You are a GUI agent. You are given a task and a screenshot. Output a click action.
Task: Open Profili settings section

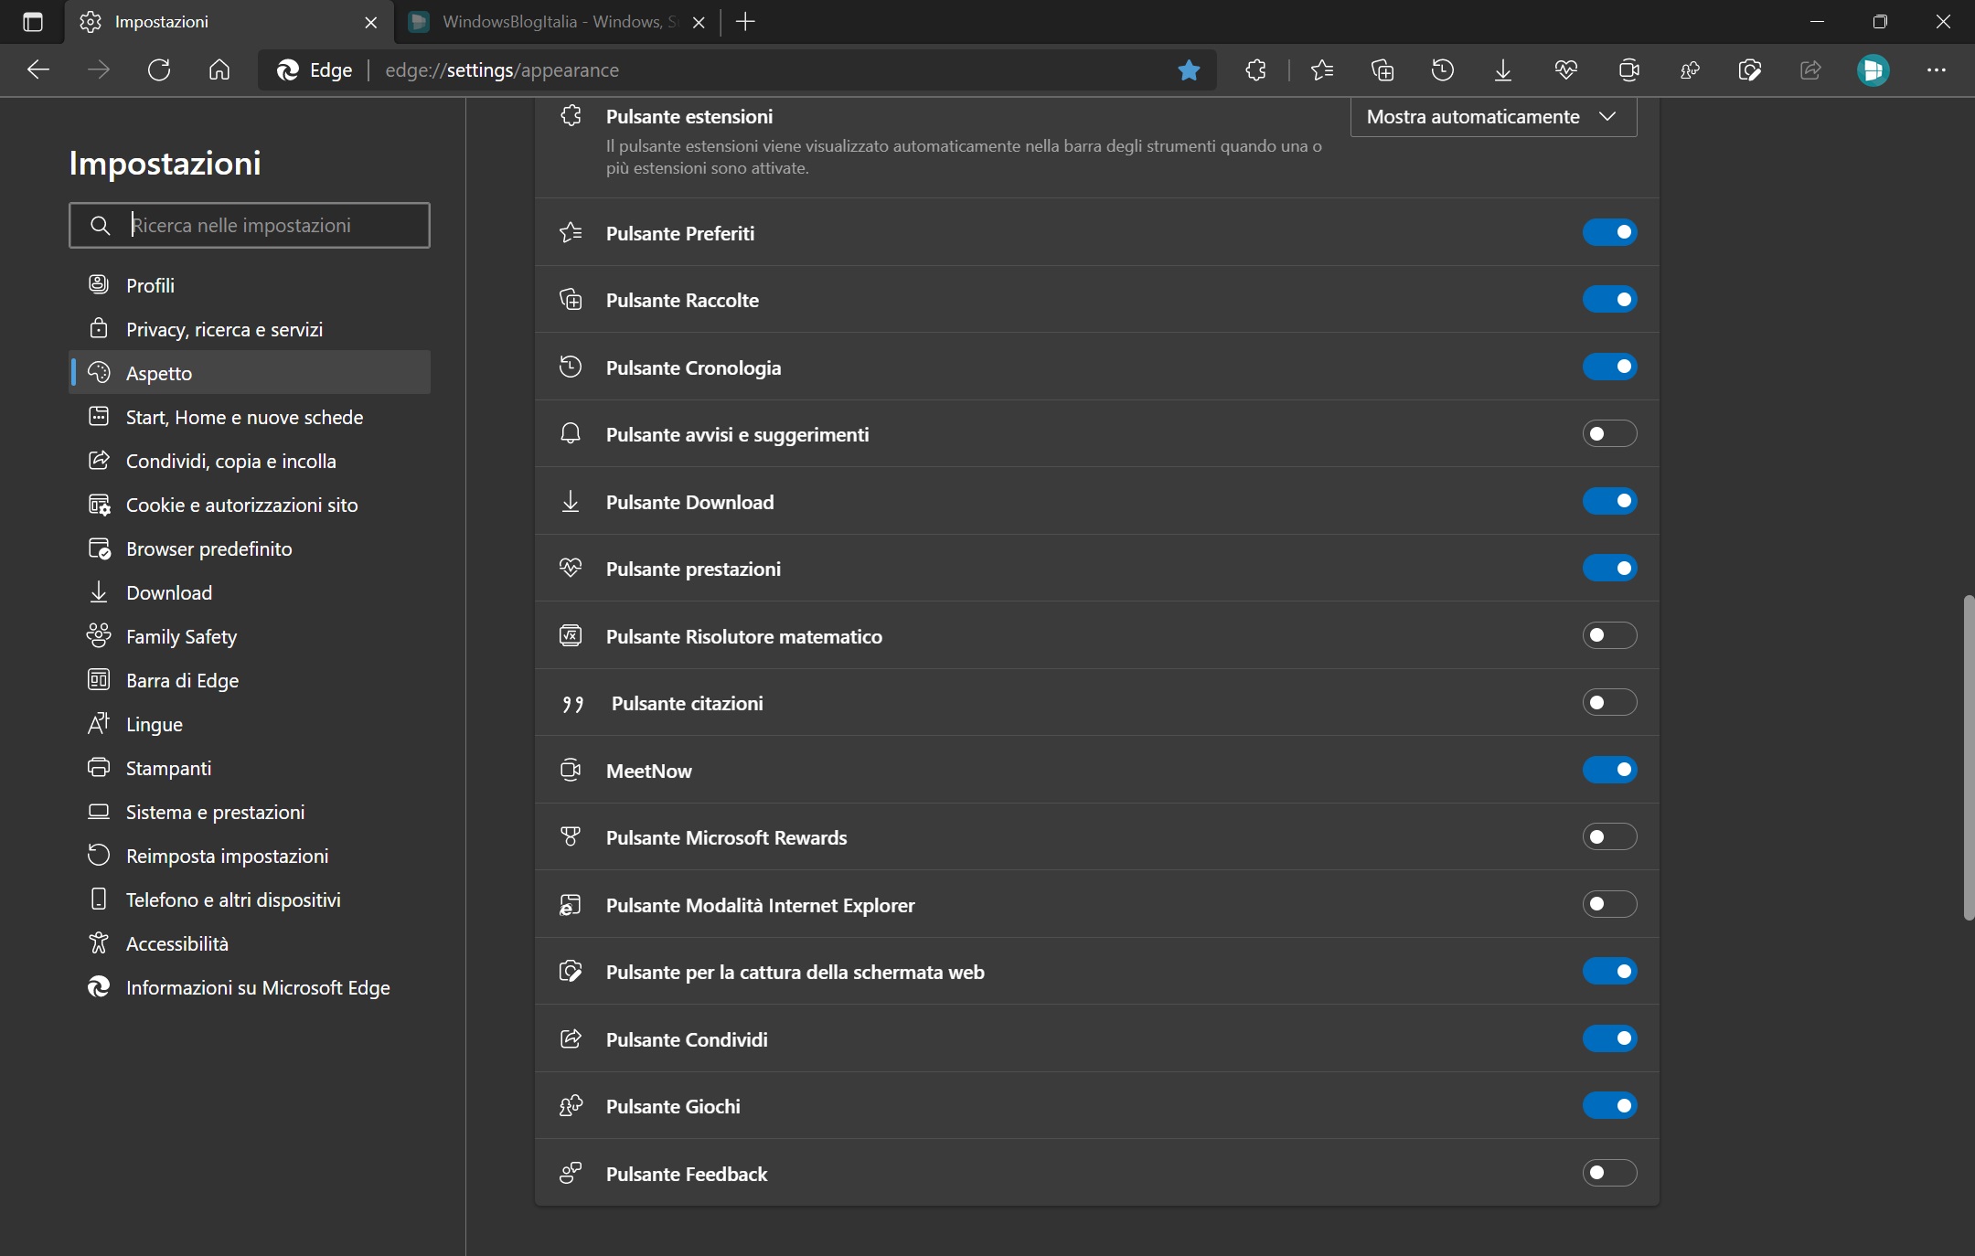[250, 285]
